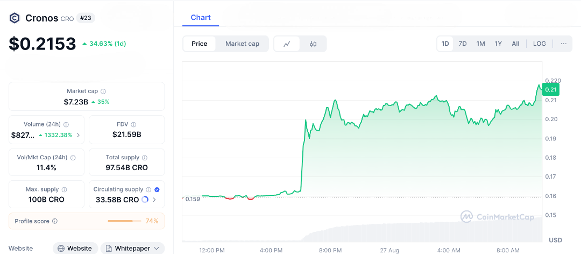Image resolution: width=581 pixels, height=254 pixels.
Task: Click the CRO ticker symbol text
Action: pyautogui.click(x=67, y=18)
